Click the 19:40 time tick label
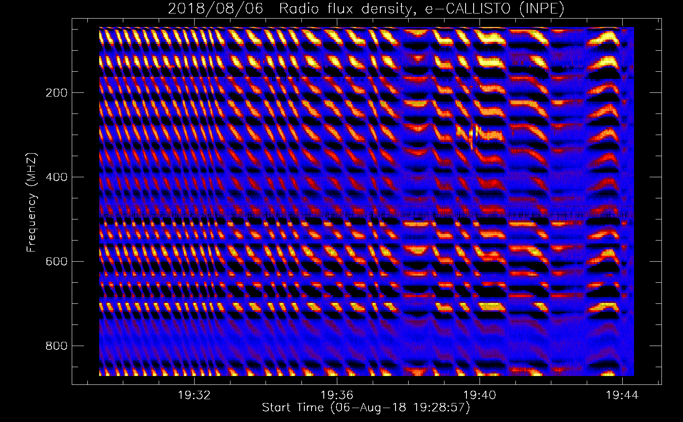Screen dimensions: 683x422 point(480,395)
